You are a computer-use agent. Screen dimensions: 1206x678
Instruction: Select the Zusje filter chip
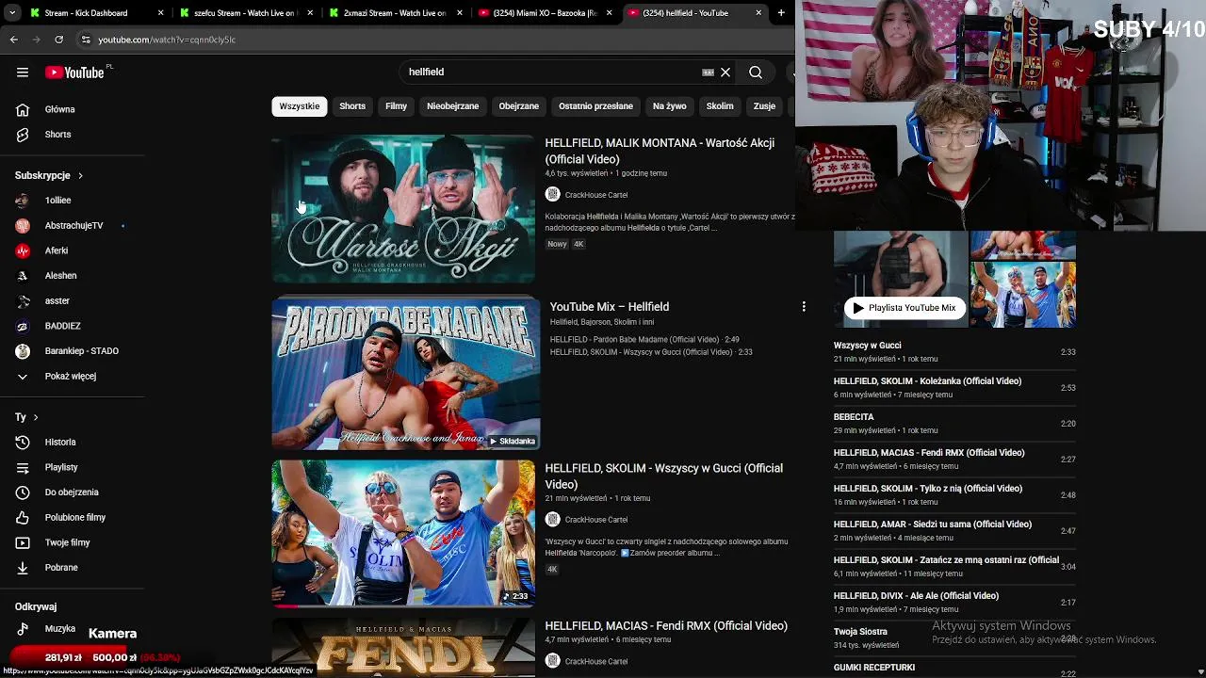point(764,106)
